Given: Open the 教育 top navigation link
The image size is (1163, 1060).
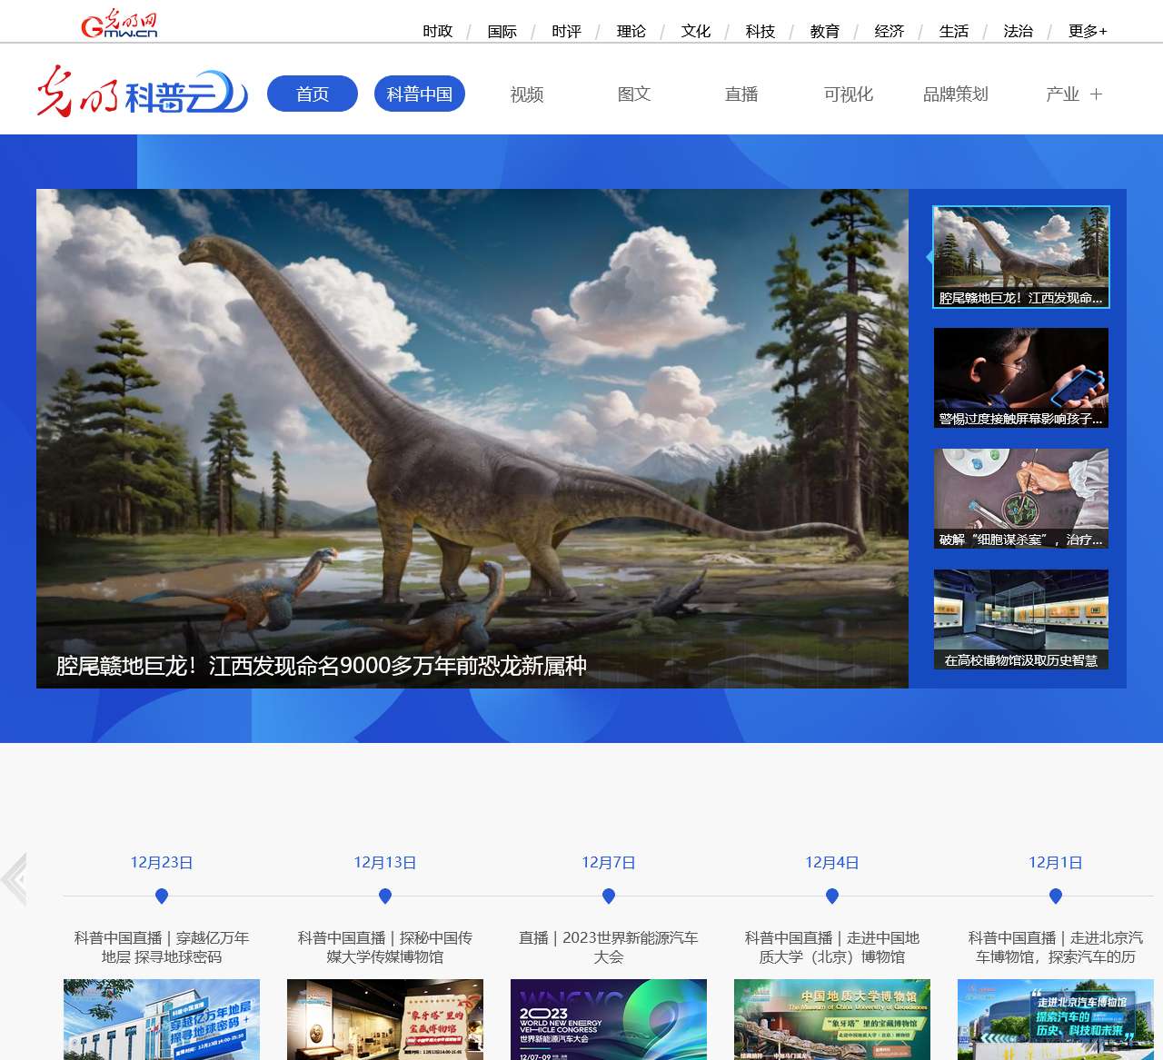Looking at the screenshot, I should pos(825,31).
